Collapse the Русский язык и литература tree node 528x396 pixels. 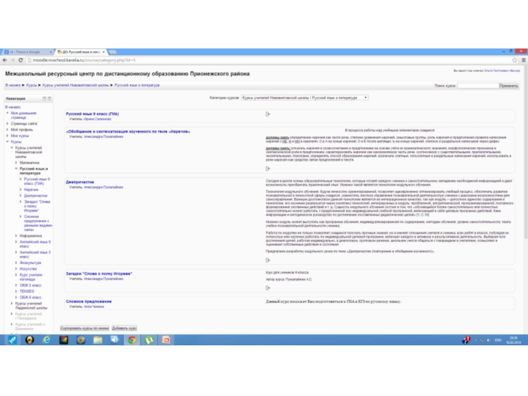click(16, 168)
